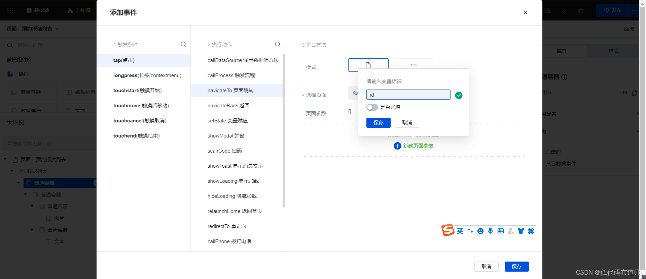Viewport: 646px width, 279px height.
Task: Toggle 是否必填 switch
Action: point(372,107)
